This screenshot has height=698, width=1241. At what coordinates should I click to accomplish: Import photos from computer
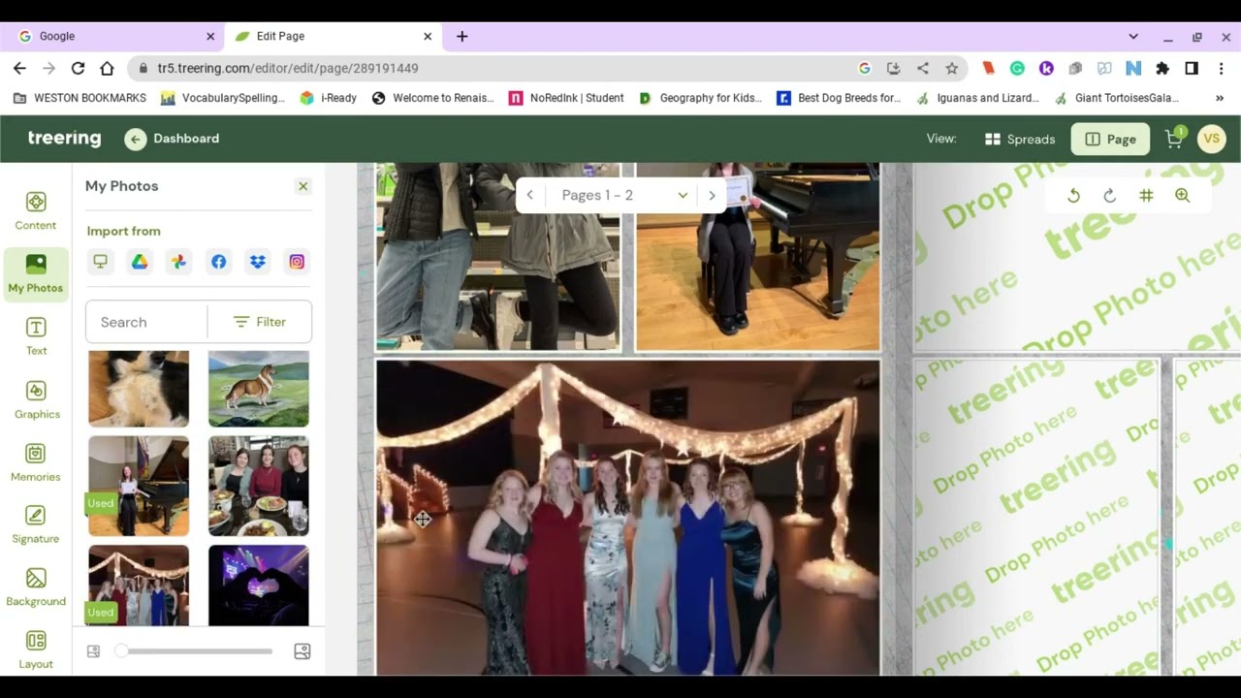coord(100,262)
